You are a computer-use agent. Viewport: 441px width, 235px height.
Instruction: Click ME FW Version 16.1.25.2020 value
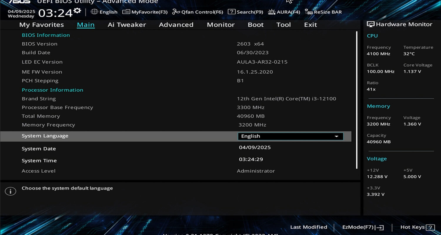click(255, 72)
